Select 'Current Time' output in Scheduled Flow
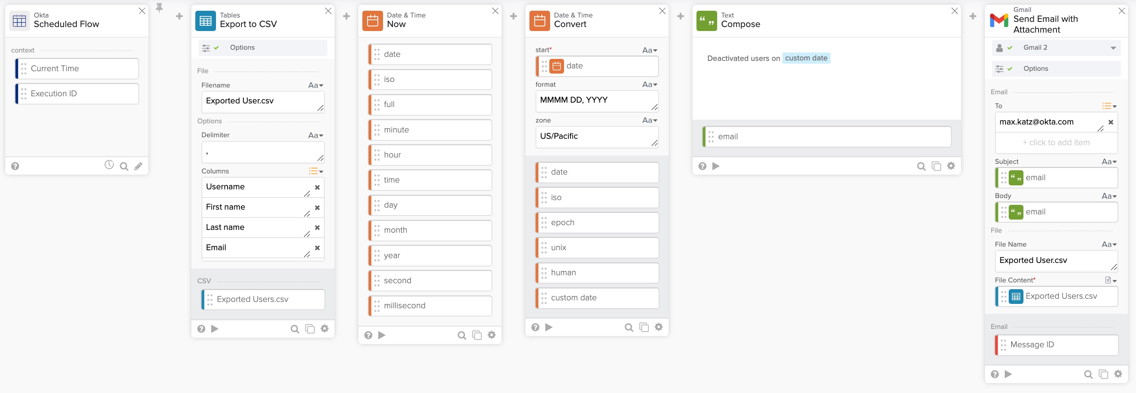The width and height of the screenshot is (1136, 393). tap(77, 69)
